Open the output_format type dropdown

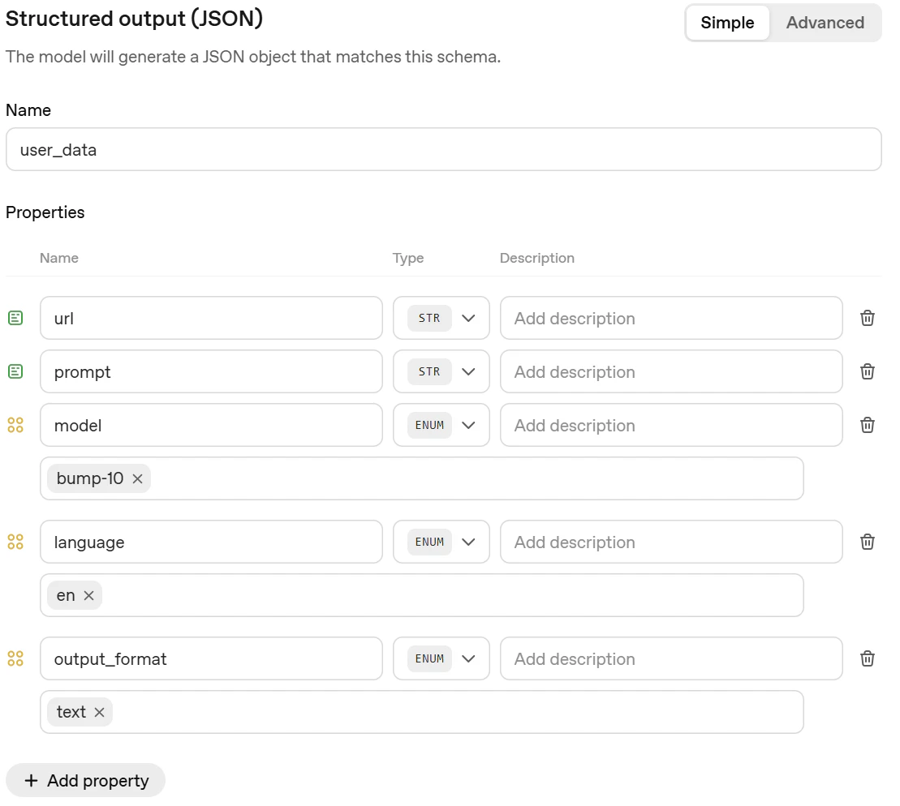point(441,658)
